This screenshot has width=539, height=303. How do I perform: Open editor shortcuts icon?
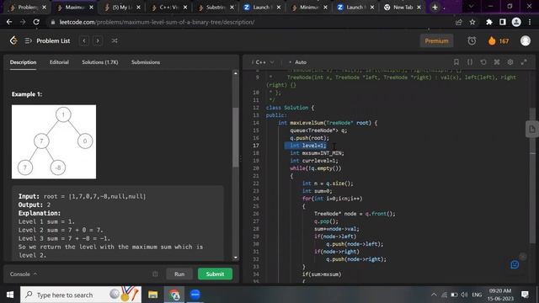tap(497, 61)
